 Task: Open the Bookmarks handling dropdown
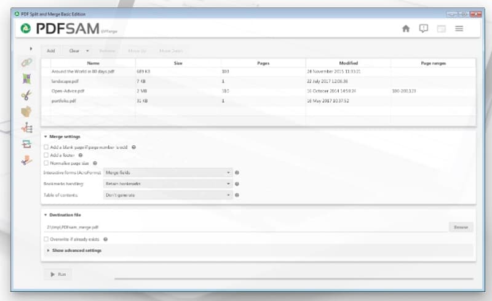pyautogui.click(x=167, y=184)
